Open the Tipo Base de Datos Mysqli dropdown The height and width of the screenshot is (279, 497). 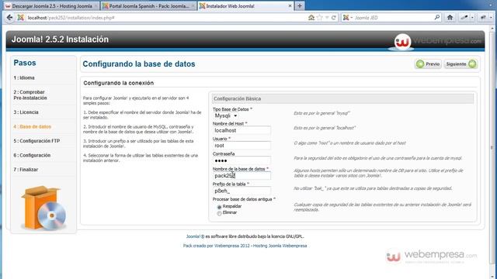pyautogui.click(x=226, y=115)
